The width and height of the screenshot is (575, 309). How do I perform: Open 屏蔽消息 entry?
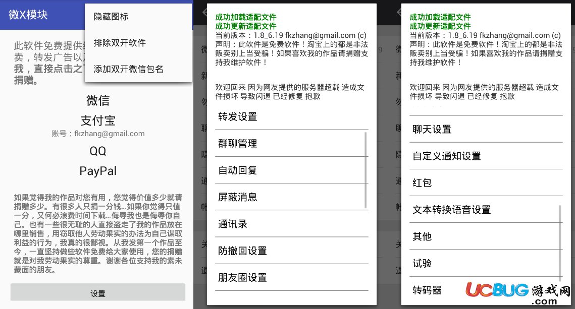click(291, 197)
